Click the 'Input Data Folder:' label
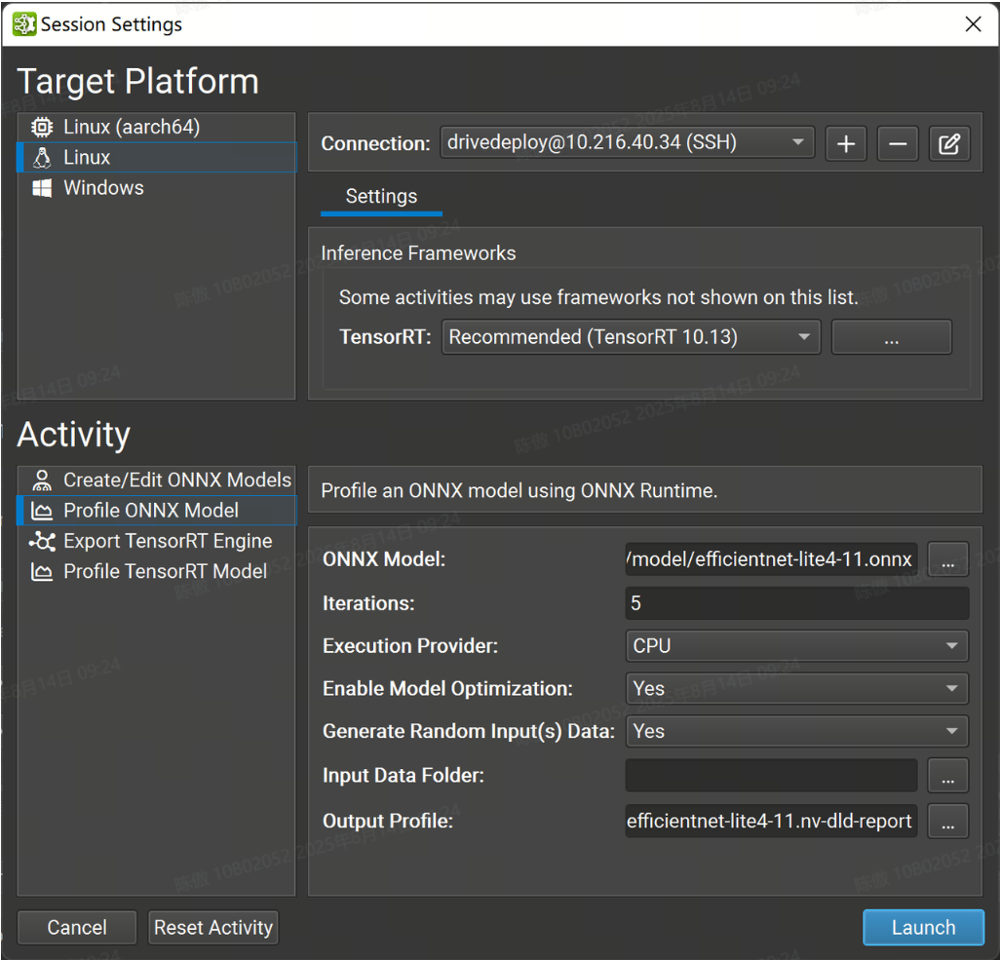Screen dimensions: 1000x960 [404, 776]
